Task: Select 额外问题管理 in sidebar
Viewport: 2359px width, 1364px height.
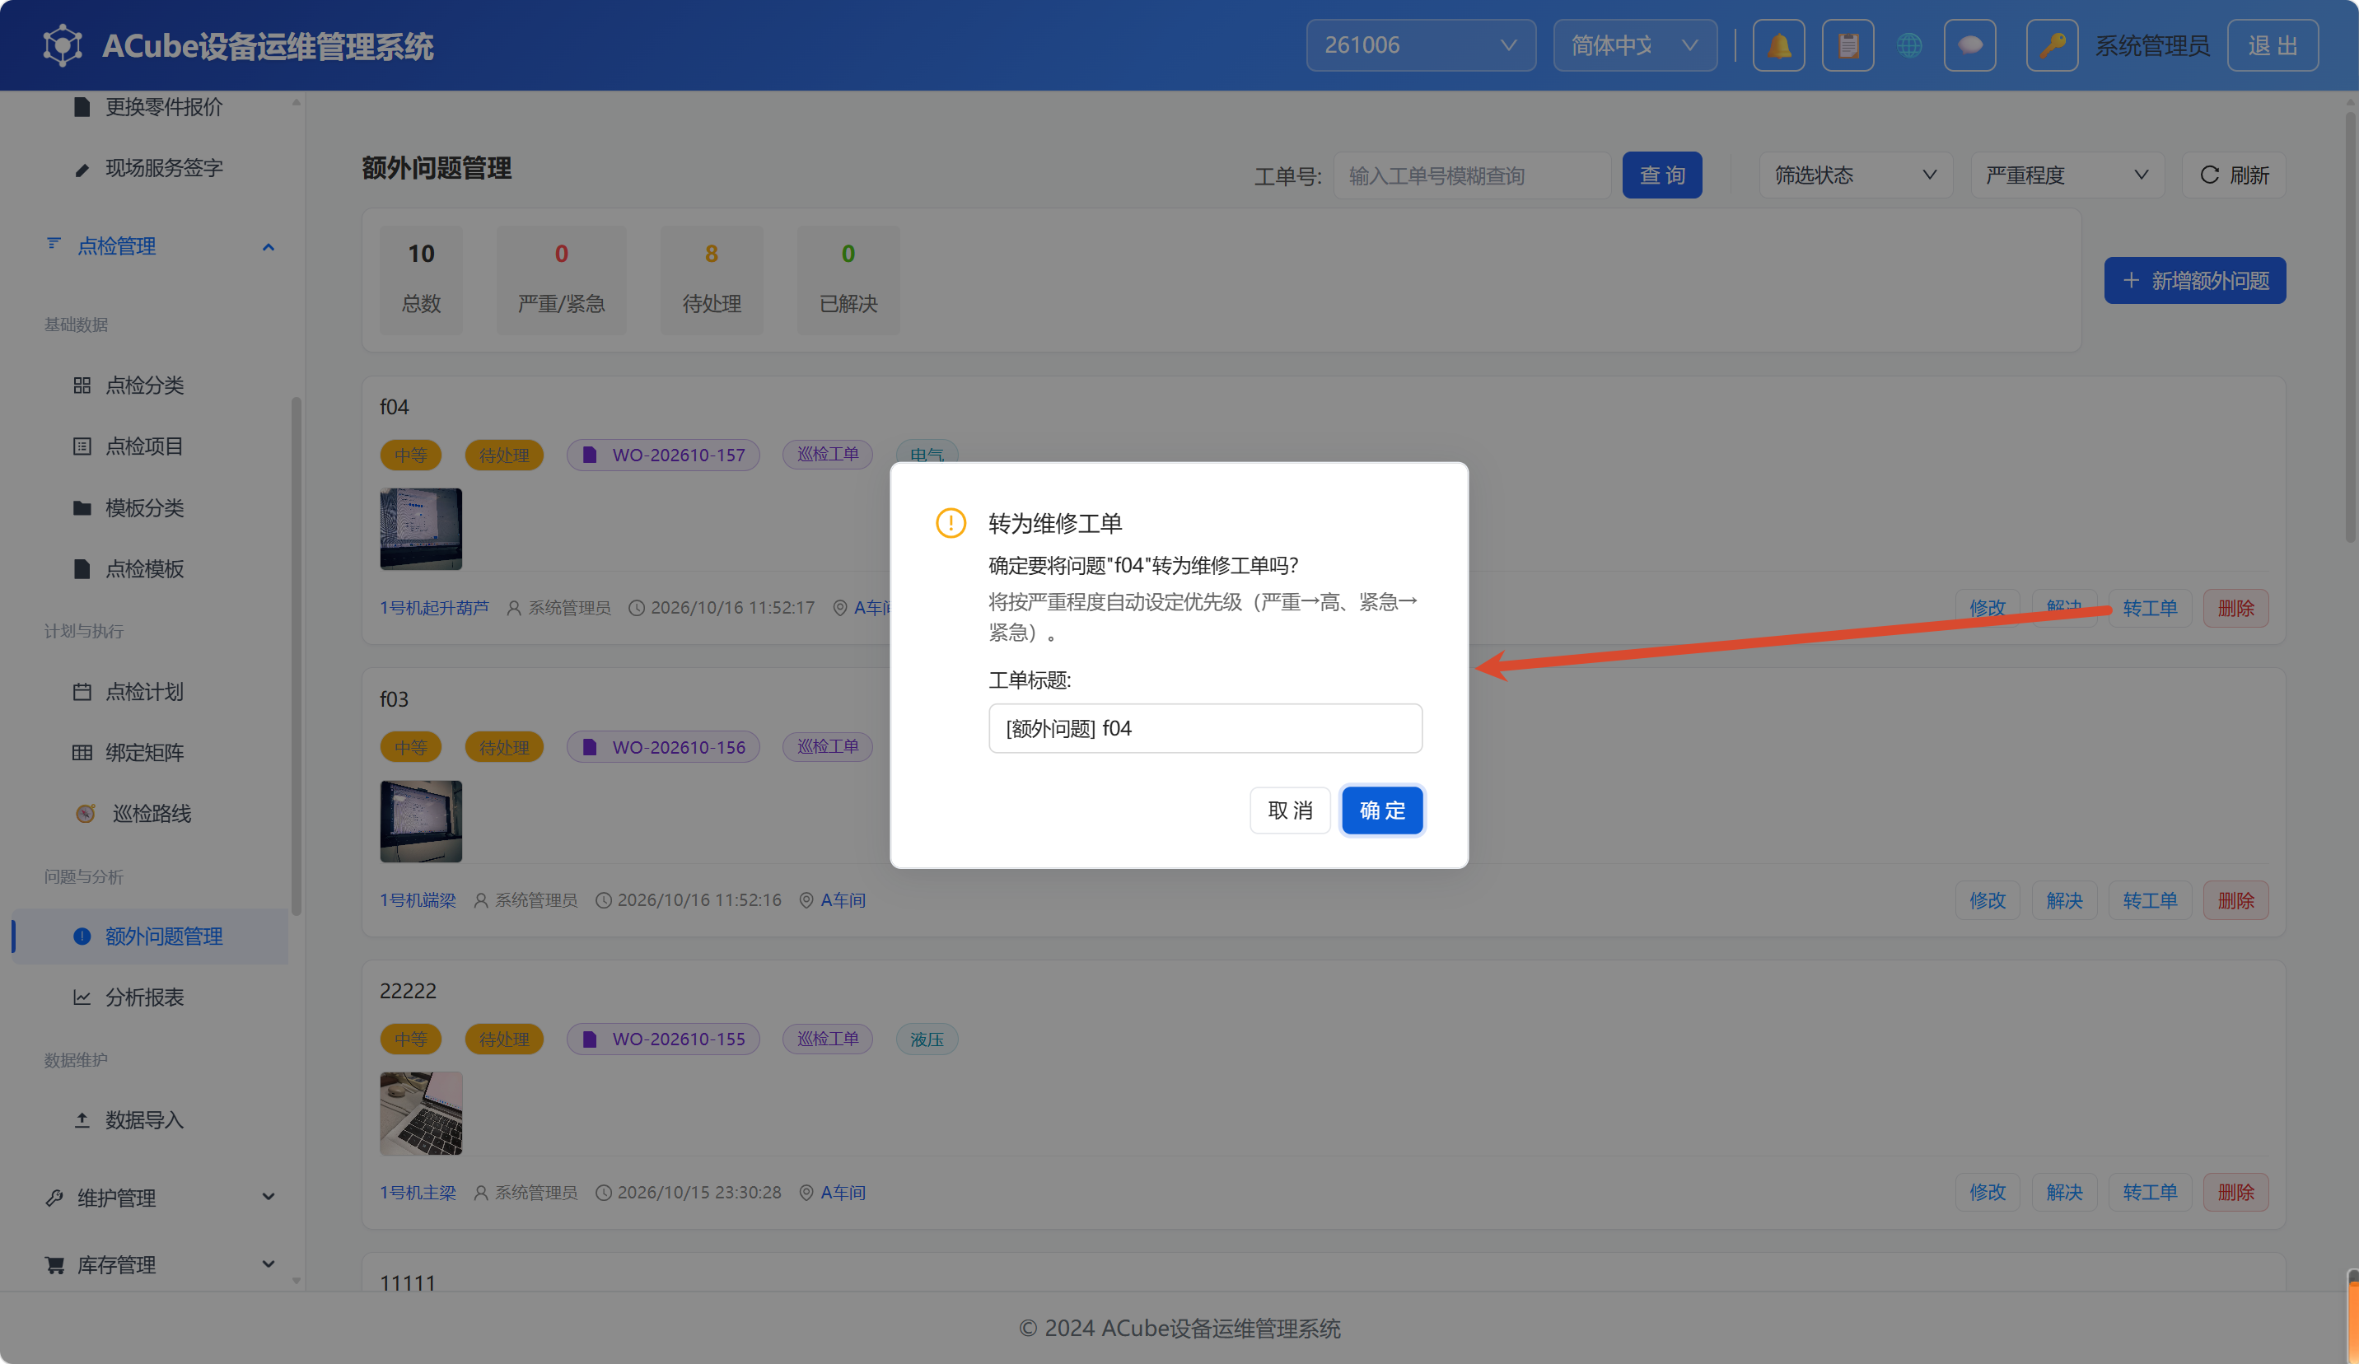Action: tap(150, 937)
